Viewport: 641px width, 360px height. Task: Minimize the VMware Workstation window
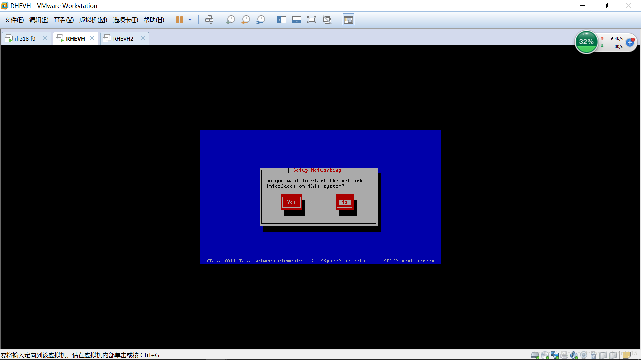point(582,6)
